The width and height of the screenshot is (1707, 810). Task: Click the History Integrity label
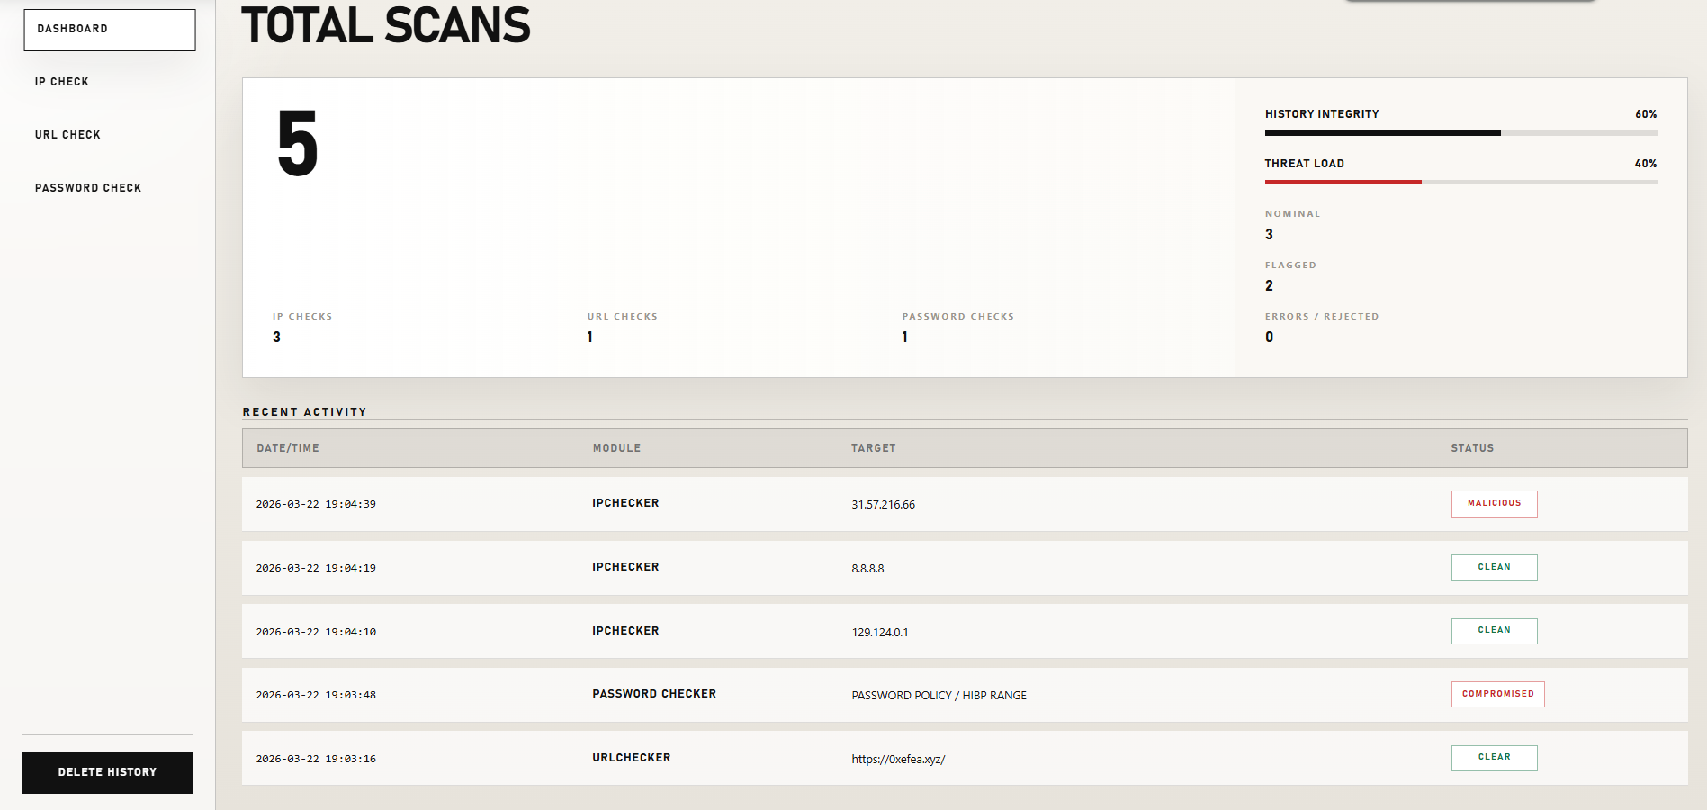[x=1322, y=114]
